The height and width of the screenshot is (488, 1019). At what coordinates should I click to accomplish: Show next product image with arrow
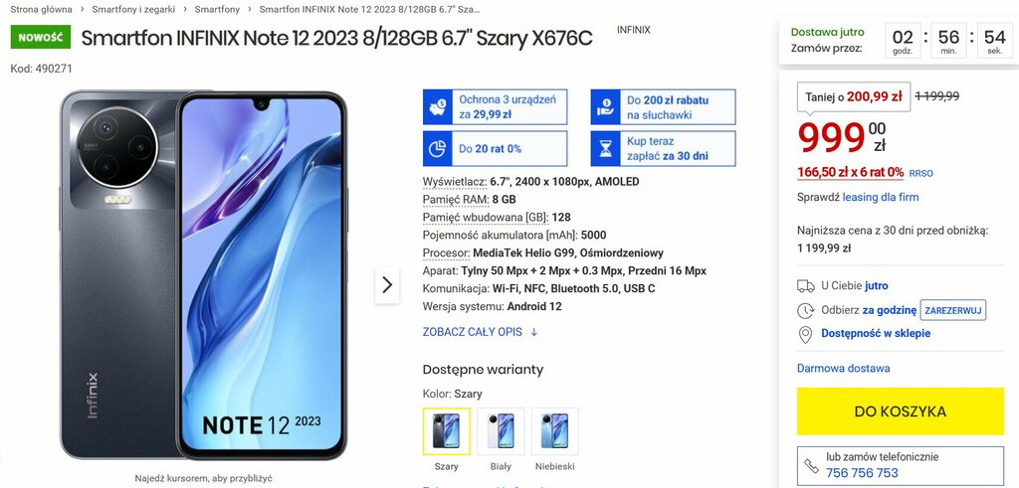tap(387, 285)
